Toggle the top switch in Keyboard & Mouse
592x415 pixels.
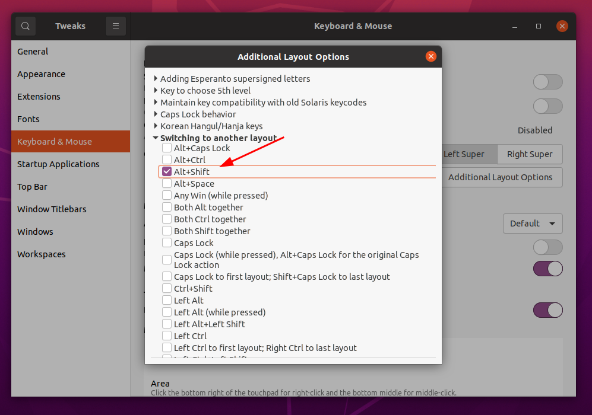(547, 82)
